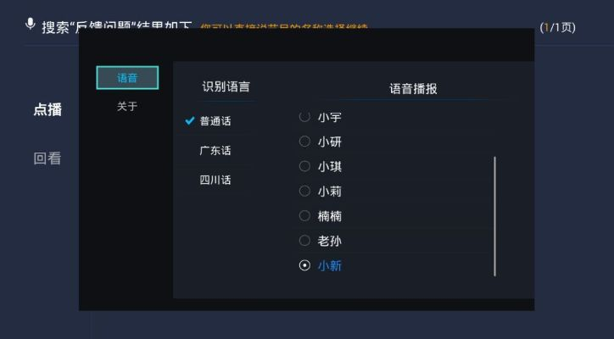Open the 回看 category
Viewport: 614px width, 339px height.
click(x=47, y=158)
